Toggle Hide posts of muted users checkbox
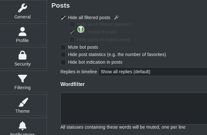This screenshot has height=135, width=207. [x=72, y=39]
